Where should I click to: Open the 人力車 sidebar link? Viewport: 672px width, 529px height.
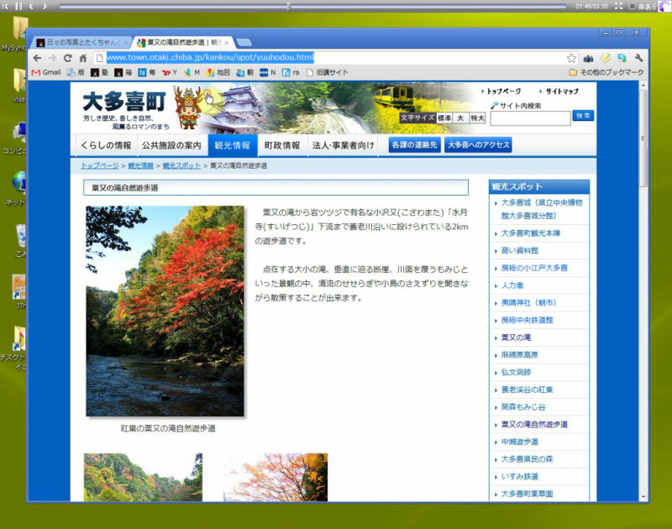512,285
